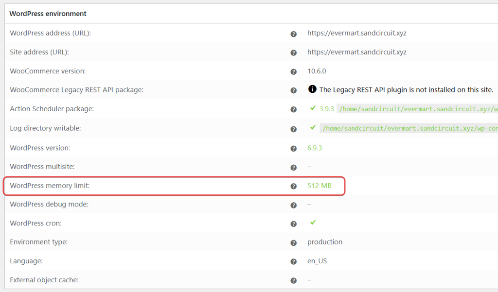This screenshot has width=498, height=292.
Task: Click help icon for WordPress version row
Action: (293, 149)
